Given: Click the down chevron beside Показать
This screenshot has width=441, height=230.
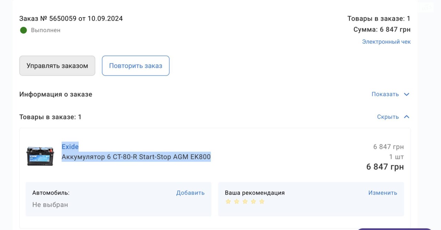Looking at the screenshot, I should point(407,94).
